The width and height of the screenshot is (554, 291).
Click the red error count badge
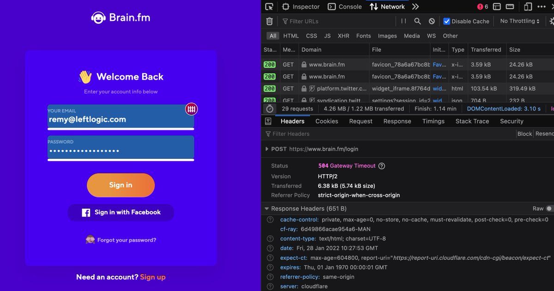click(x=482, y=6)
